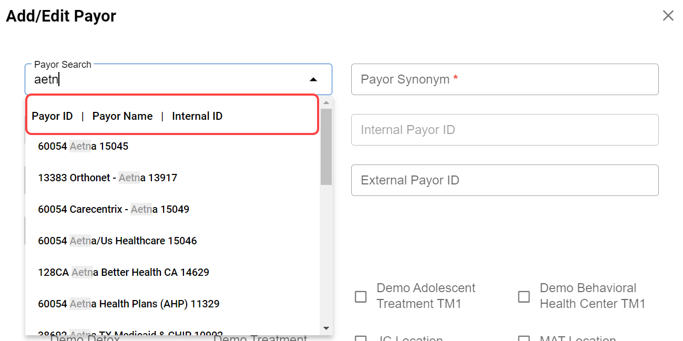Viewport: 683px width, 341px height.
Task: Click the dropdown scrollbar down arrow
Action: 326,328
